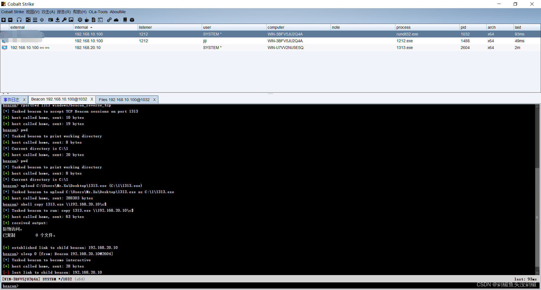This screenshot has height=290, width=541.
Task: Sort sessions by last column header
Action: click(527, 27)
